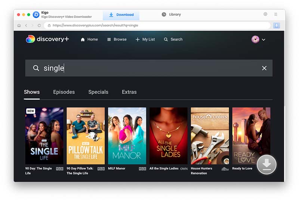Click the browser home icon
This screenshot has width=299, height=200.
coord(19,25)
